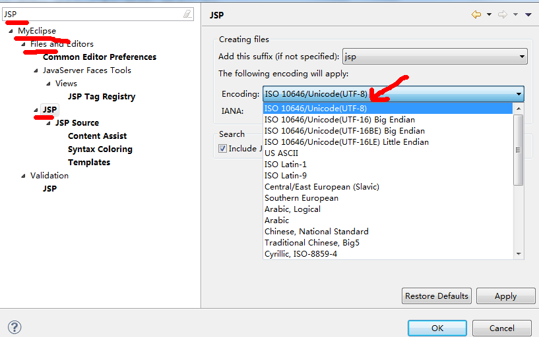The height and width of the screenshot is (337, 539).
Task: Click the JSP filter text field
Action: (x=92, y=14)
